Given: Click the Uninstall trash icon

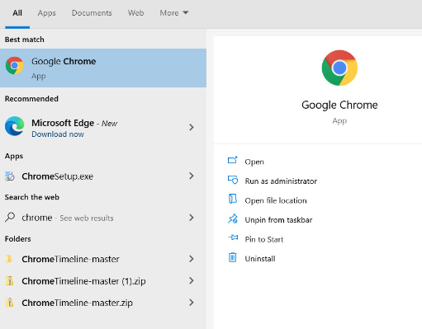Looking at the screenshot, I should pyautogui.click(x=233, y=257).
